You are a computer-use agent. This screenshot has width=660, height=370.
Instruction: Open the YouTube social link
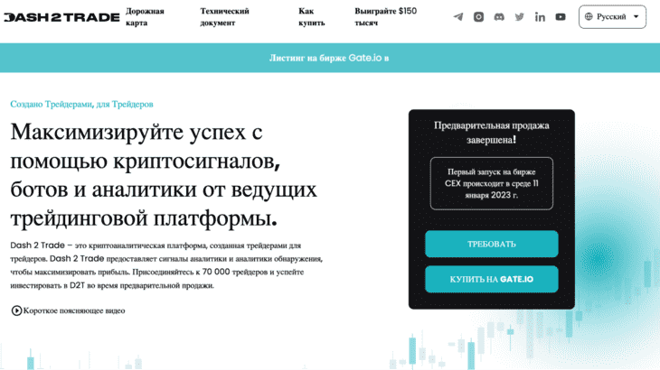coord(561,17)
